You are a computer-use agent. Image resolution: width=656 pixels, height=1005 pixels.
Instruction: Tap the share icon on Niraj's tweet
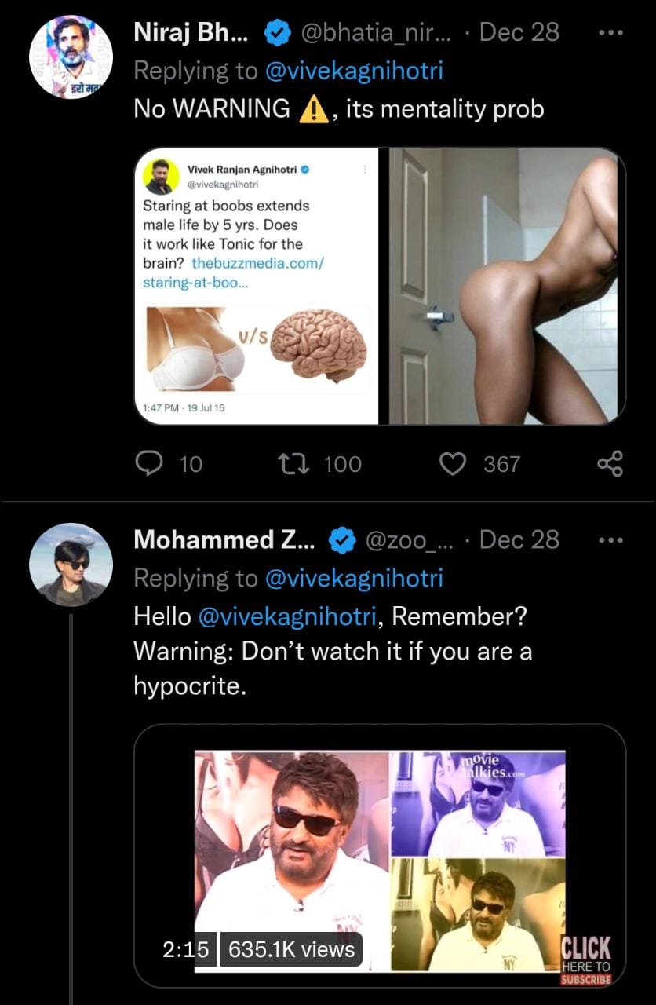click(x=610, y=464)
